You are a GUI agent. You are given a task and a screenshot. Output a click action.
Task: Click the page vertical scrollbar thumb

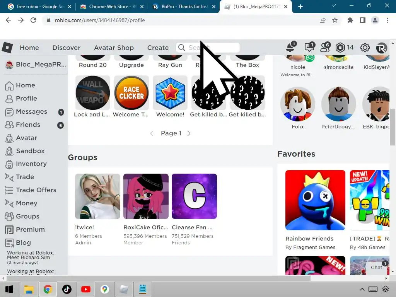pos(393,127)
